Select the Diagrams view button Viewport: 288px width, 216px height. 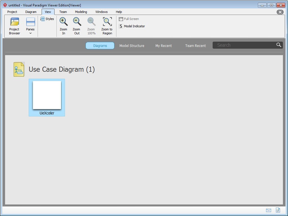click(100, 45)
